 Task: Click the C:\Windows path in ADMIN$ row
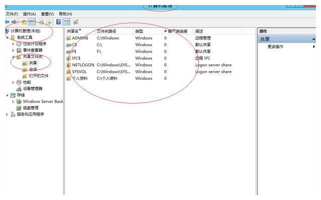108,38
